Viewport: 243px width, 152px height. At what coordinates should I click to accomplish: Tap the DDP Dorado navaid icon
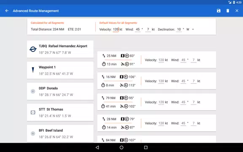tap(33, 91)
